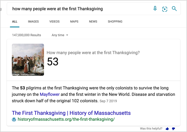Open the Shopping tab
187x132 pixels.
click(x=115, y=21)
